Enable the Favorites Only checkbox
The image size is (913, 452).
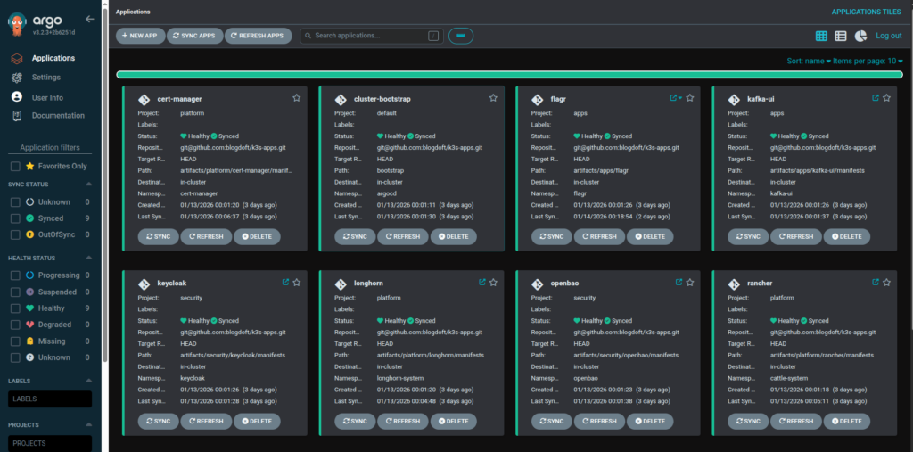click(15, 166)
